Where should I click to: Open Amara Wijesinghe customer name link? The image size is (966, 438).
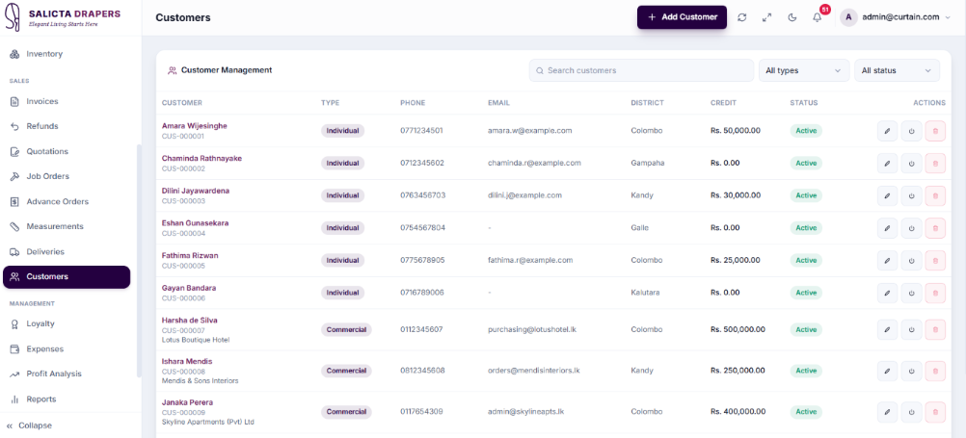point(194,125)
